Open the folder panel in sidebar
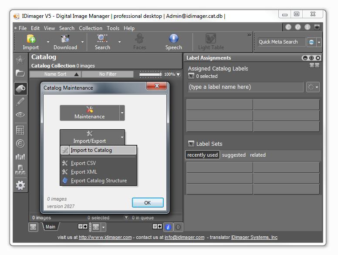 click(x=20, y=73)
